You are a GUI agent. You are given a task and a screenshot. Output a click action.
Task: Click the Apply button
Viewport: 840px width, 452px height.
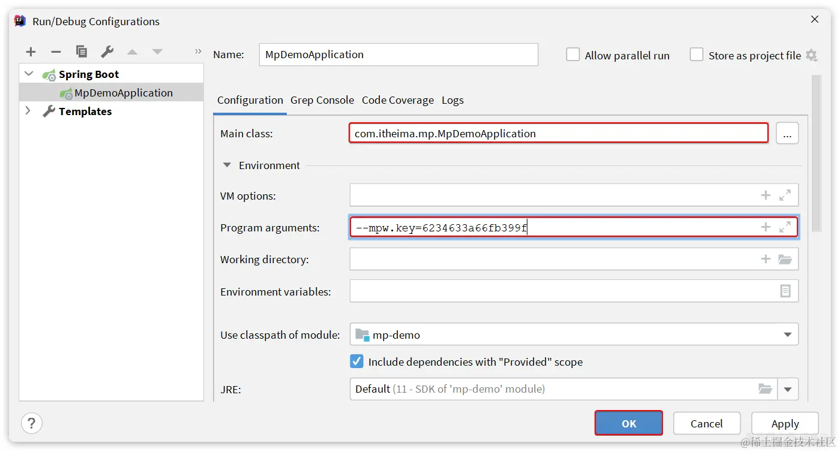point(785,423)
